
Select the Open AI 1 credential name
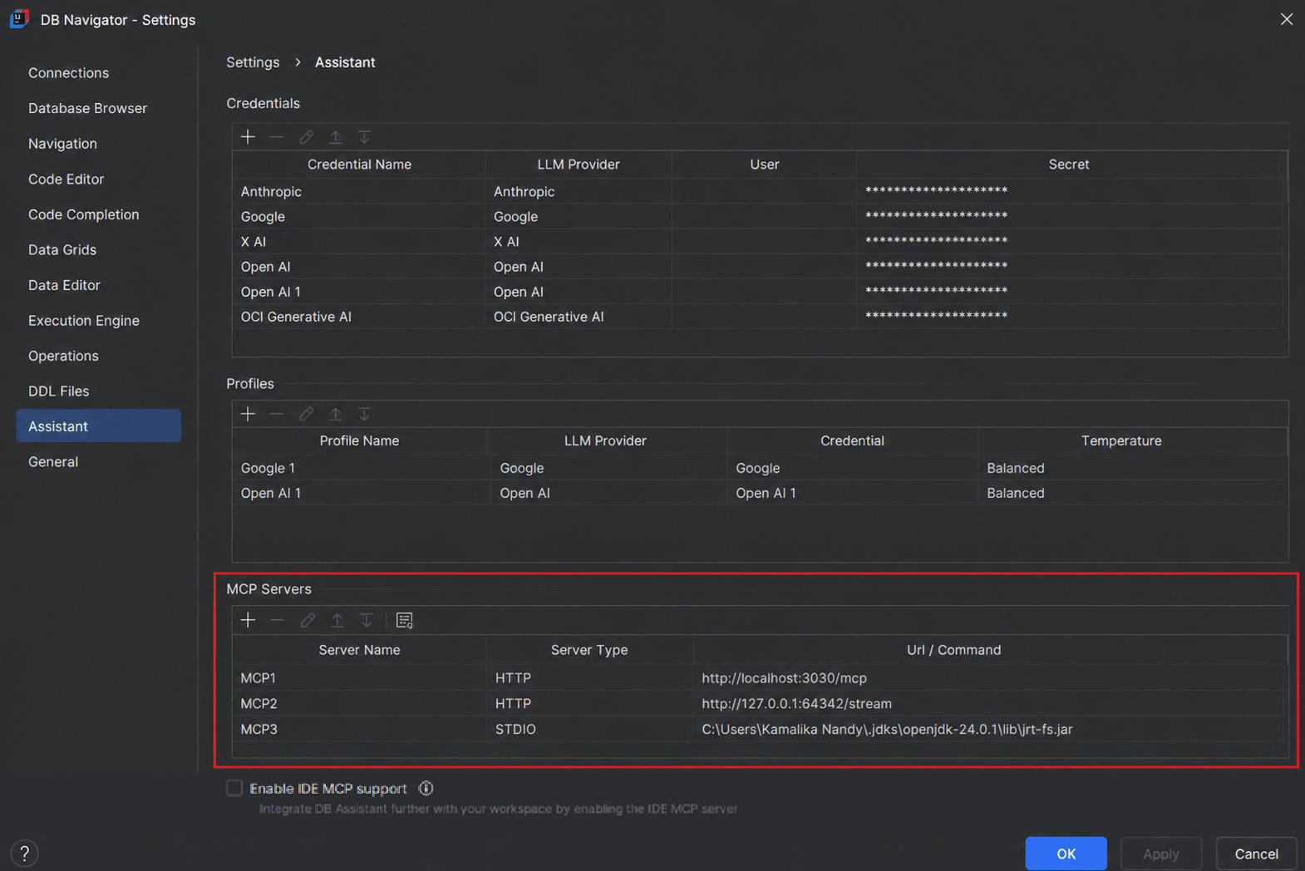pos(271,292)
